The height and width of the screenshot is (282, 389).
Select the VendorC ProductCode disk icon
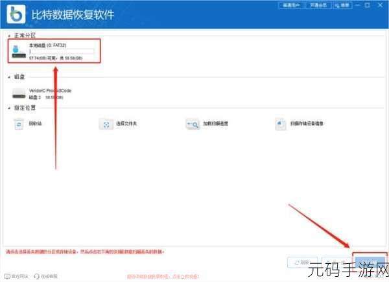click(19, 94)
